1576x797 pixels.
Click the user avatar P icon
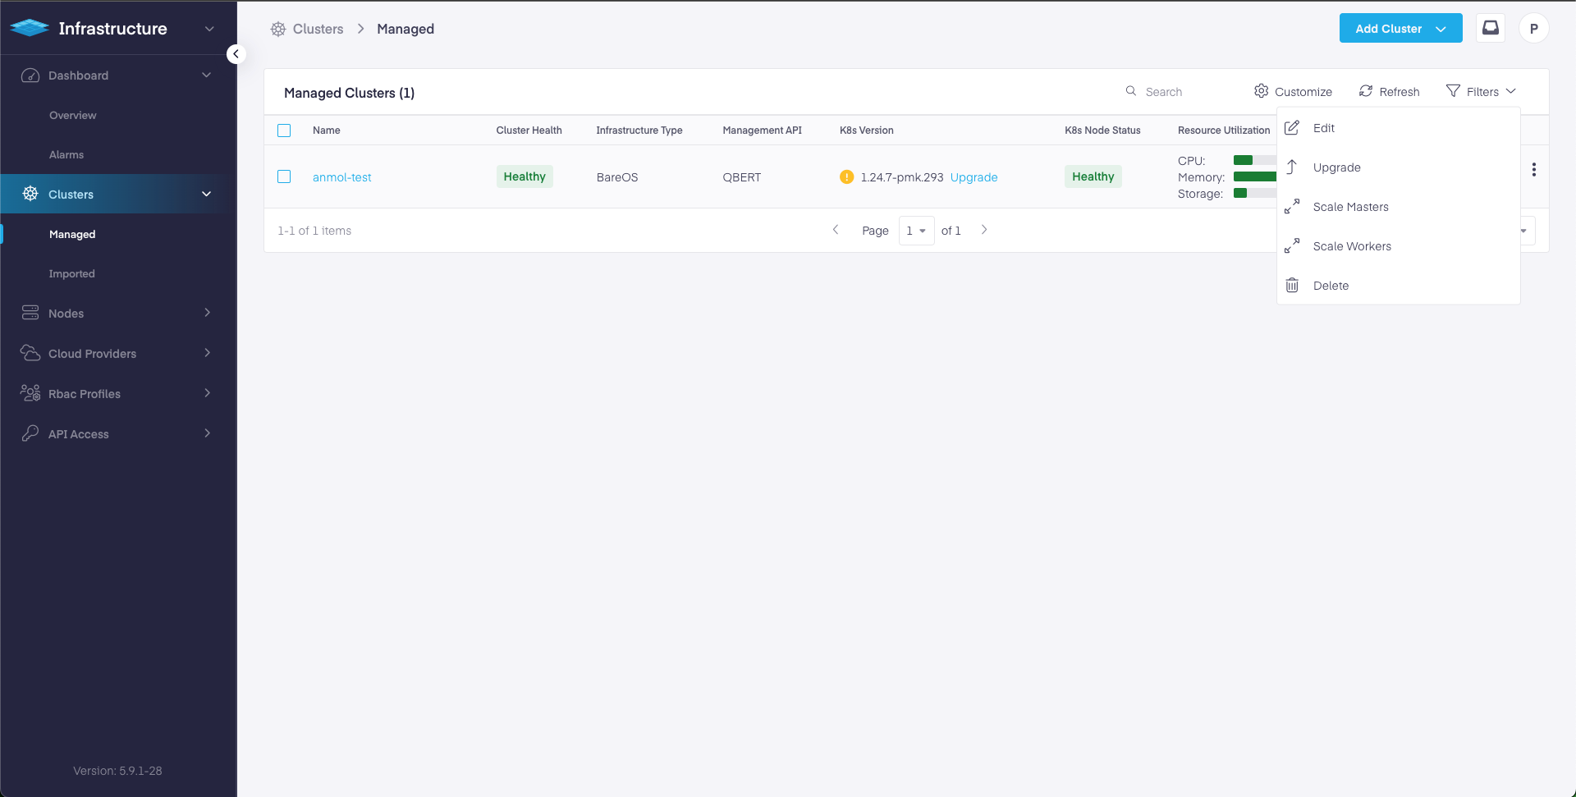[x=1533, y=28]
